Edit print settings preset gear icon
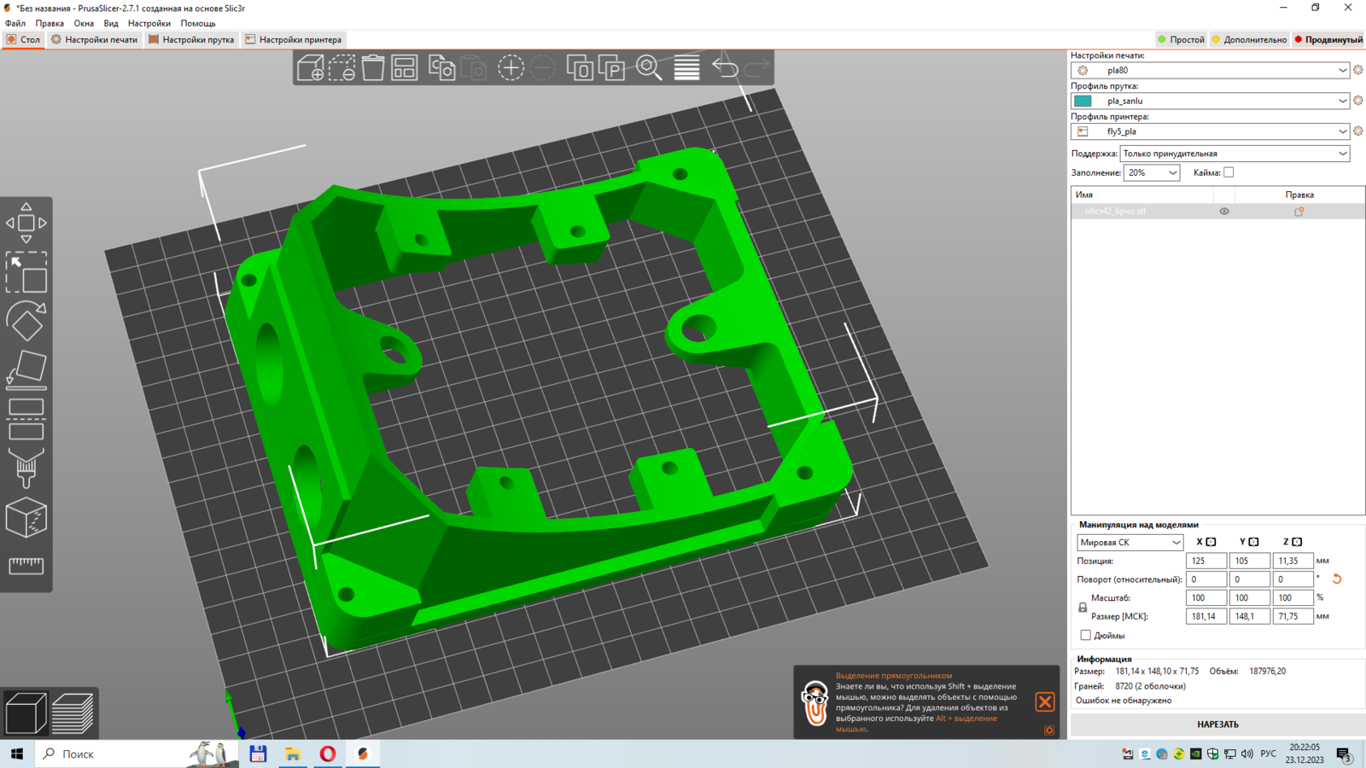 [1358, 70]
